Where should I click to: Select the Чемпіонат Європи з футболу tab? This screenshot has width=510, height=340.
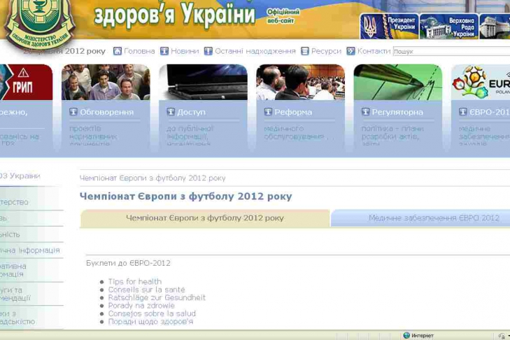click(x=205, y=218)
